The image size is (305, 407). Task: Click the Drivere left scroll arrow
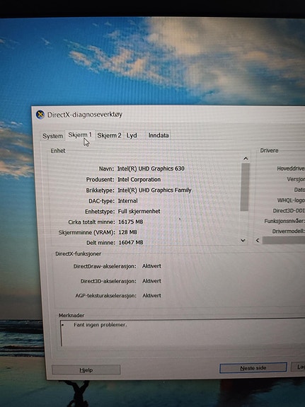[x=258, y=241]
